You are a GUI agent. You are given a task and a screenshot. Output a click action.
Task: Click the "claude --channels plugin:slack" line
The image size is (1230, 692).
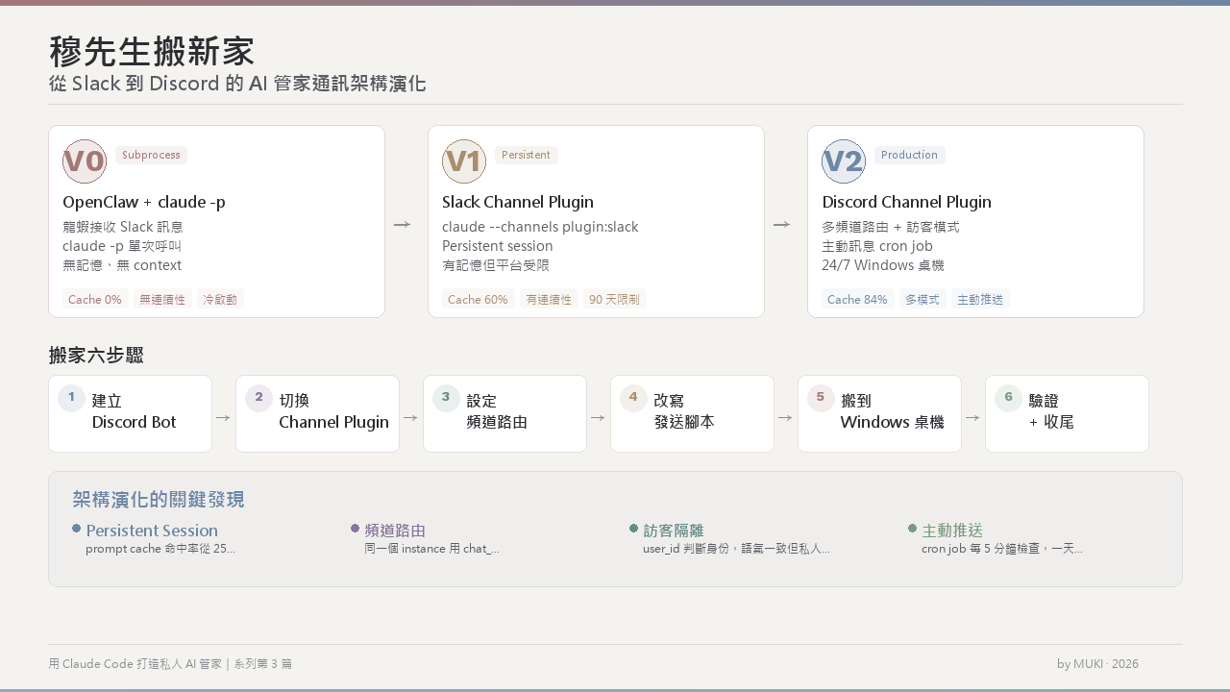540,227
